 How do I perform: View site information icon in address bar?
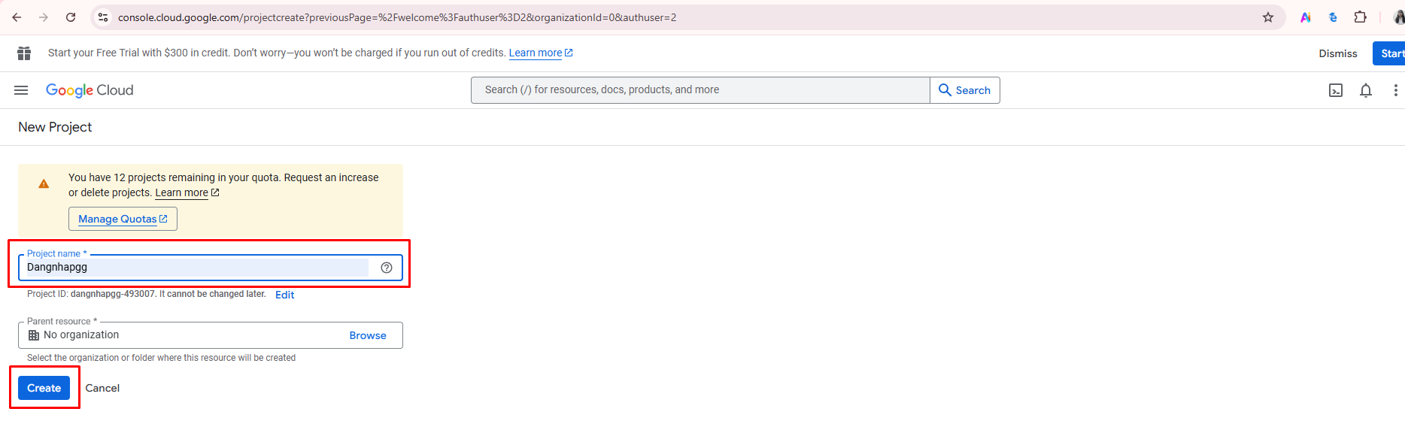[x=104, y=17]
